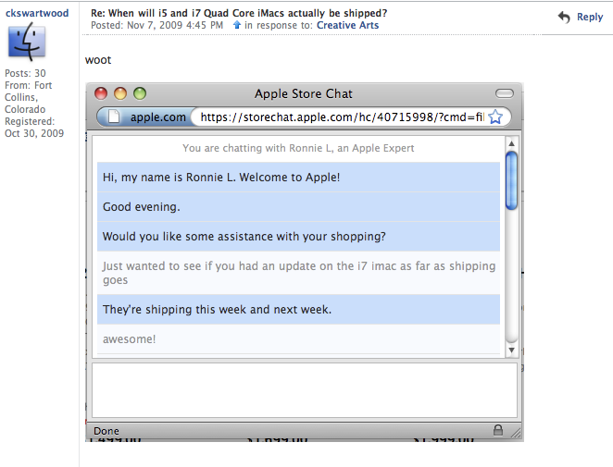Click the blue up arrow in-response icon

tap(236, 25)
